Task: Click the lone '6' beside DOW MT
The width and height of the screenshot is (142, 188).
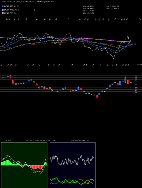Action: (x=34, y=10)
